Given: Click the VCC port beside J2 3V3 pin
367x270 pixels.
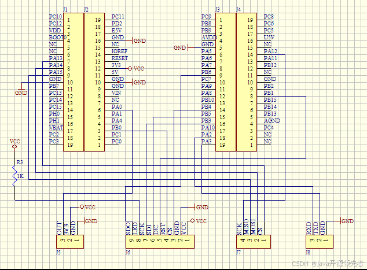Looking at the screenshot, I should 136,68.
